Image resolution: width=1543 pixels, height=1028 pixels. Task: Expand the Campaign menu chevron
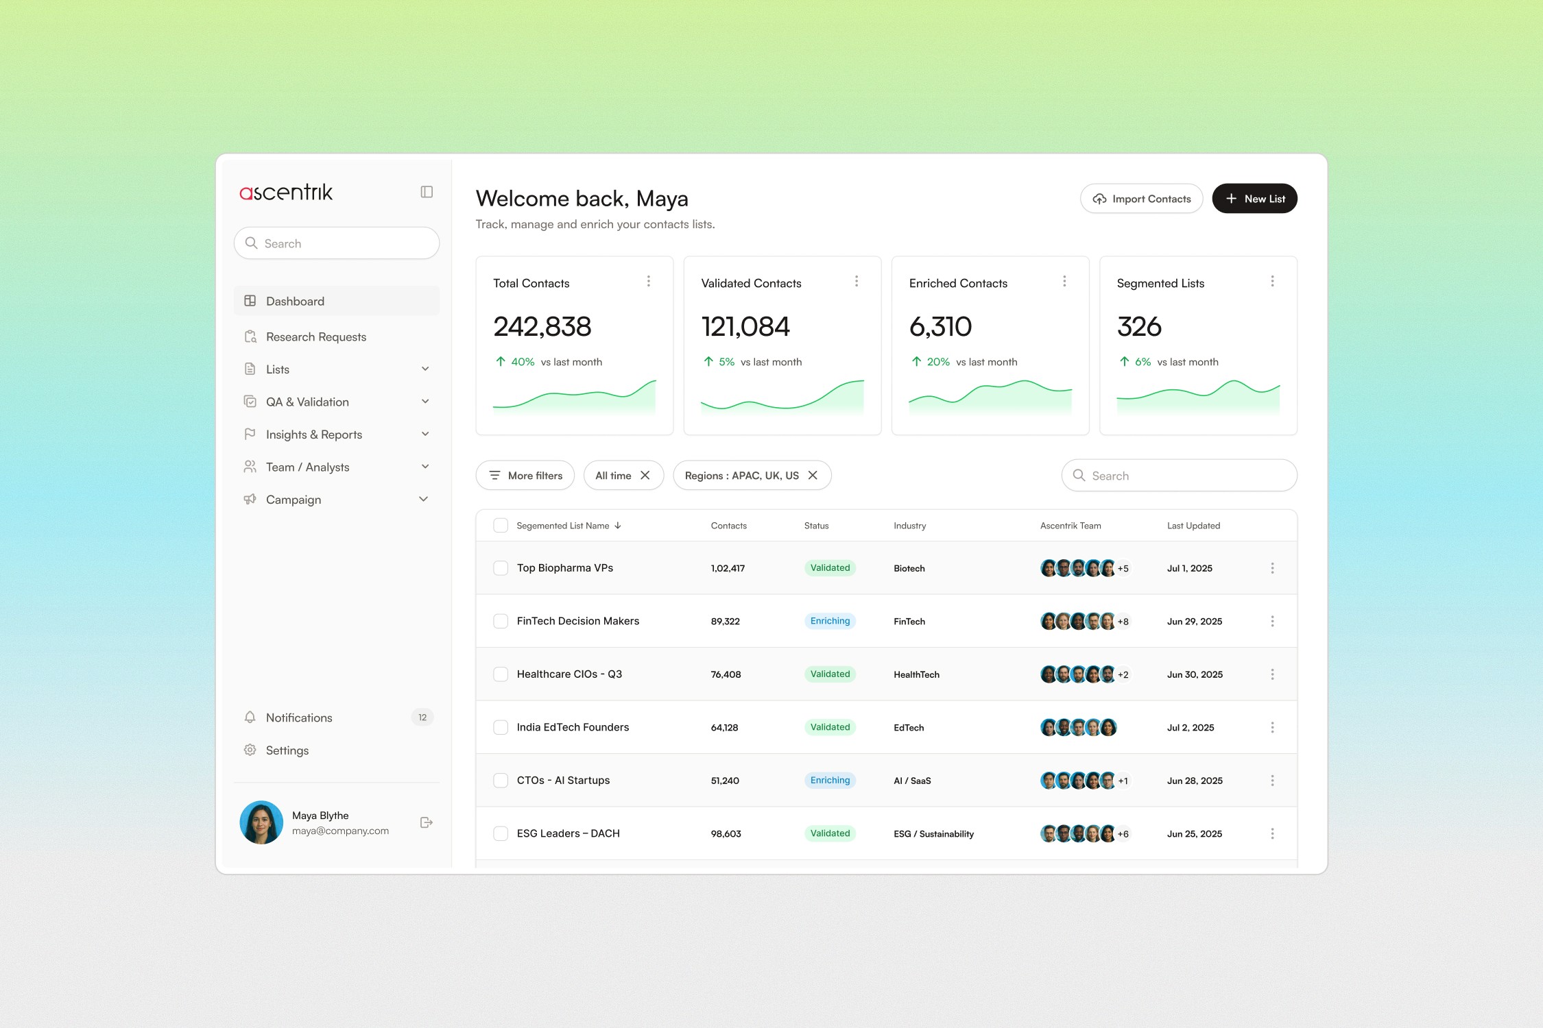(x=424, y=500)
